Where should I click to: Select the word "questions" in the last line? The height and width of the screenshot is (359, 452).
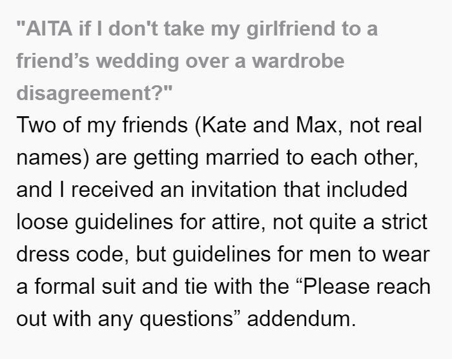[187, 319]
